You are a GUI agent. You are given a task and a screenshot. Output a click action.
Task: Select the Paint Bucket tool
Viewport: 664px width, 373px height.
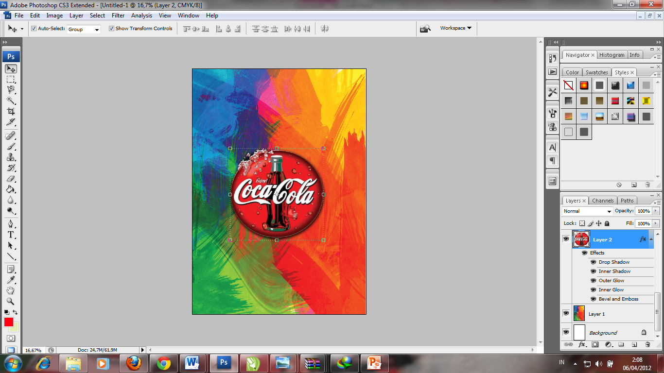click(x=11, y=189)
